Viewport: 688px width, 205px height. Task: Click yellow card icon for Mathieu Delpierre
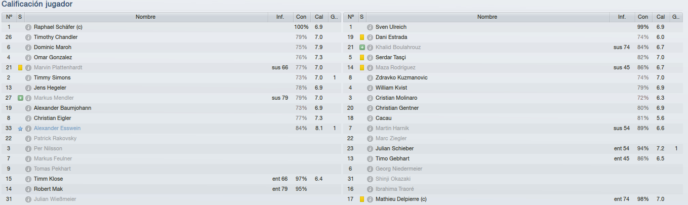[x=362, y=199]
